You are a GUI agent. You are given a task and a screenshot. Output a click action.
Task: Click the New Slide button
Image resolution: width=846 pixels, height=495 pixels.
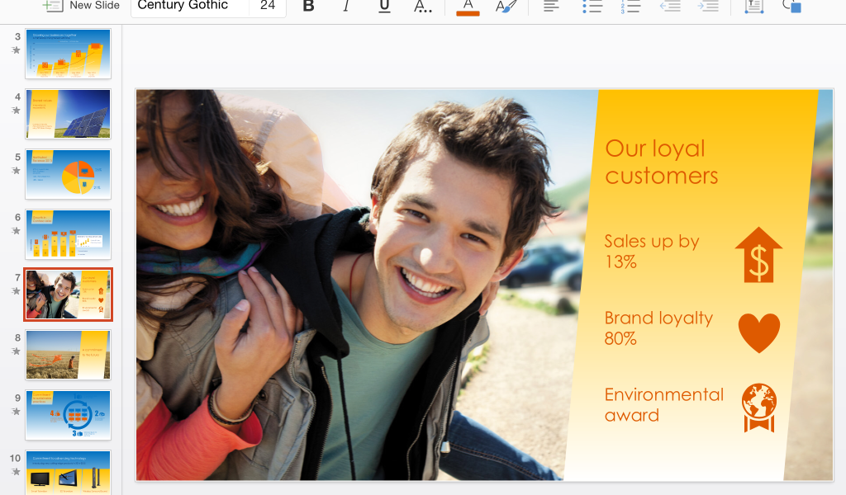[81, 7]
